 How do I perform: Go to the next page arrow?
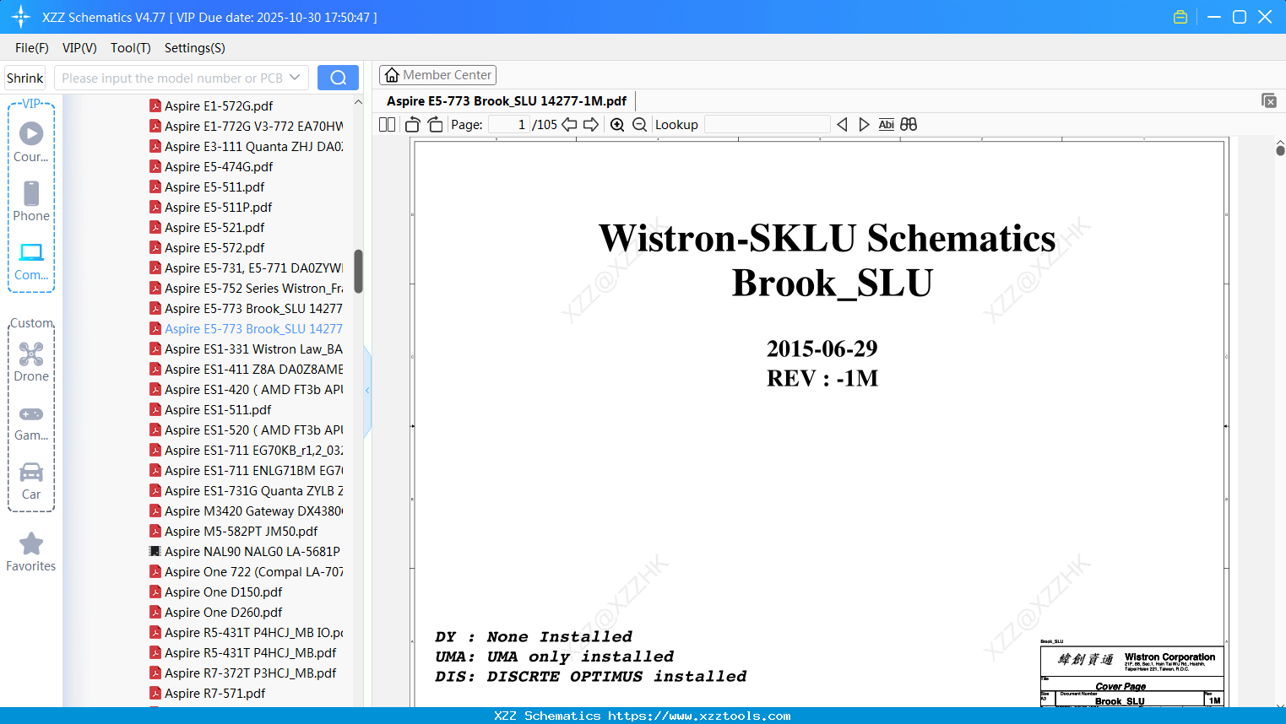(591, 125)
